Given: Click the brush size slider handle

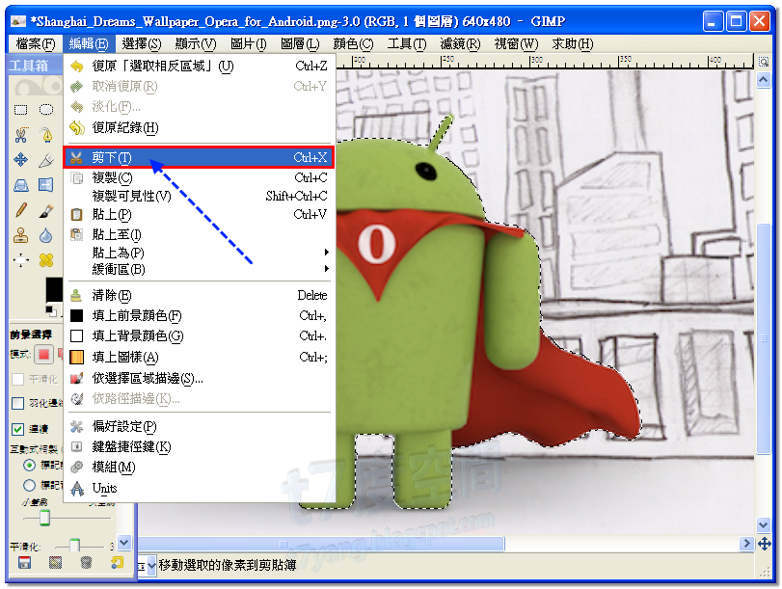Looking at the screenshot, I should [44, 518].
